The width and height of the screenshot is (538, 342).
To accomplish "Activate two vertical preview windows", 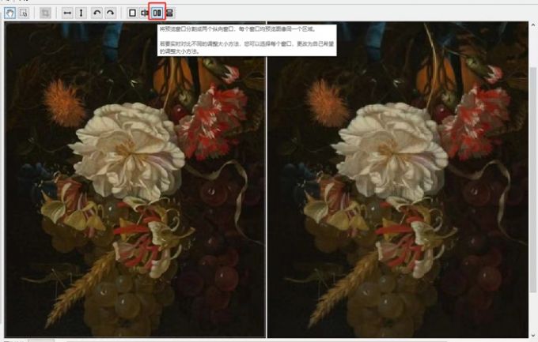I will pyautogui.click(x=157, y=13).
